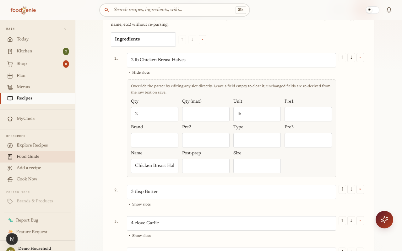Show slots for Butter

pyautogui.click(x=140, y=204)
